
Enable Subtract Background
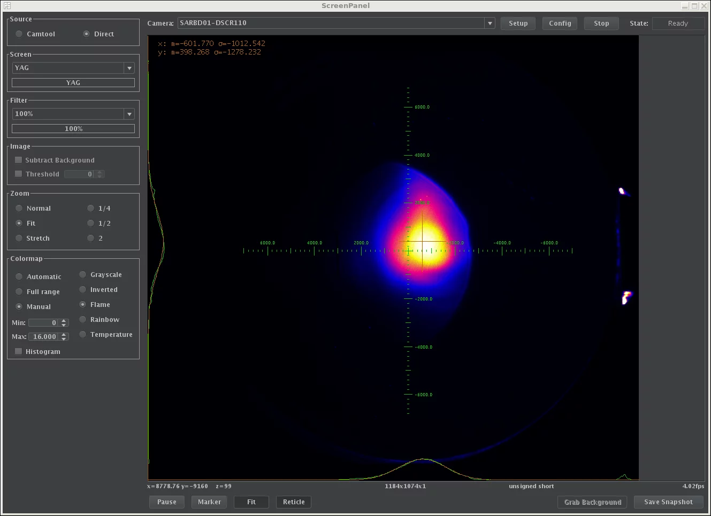[18, 159]
